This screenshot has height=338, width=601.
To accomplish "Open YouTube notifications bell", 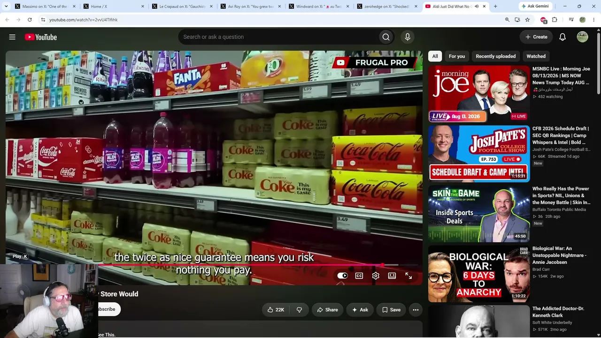I will click(562, 37).
